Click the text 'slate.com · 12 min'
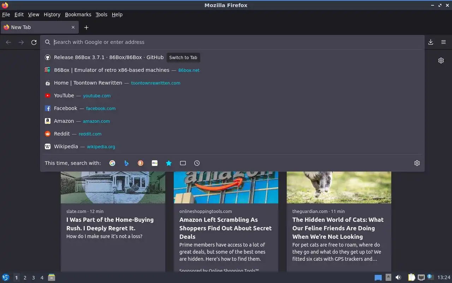452x283 pixels. (x=85, y=211)
